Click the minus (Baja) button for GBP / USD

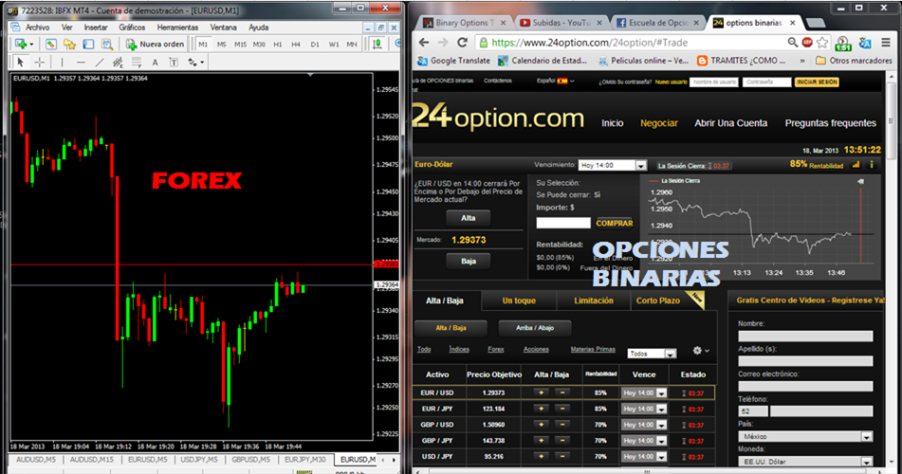(x=562, y=425)
